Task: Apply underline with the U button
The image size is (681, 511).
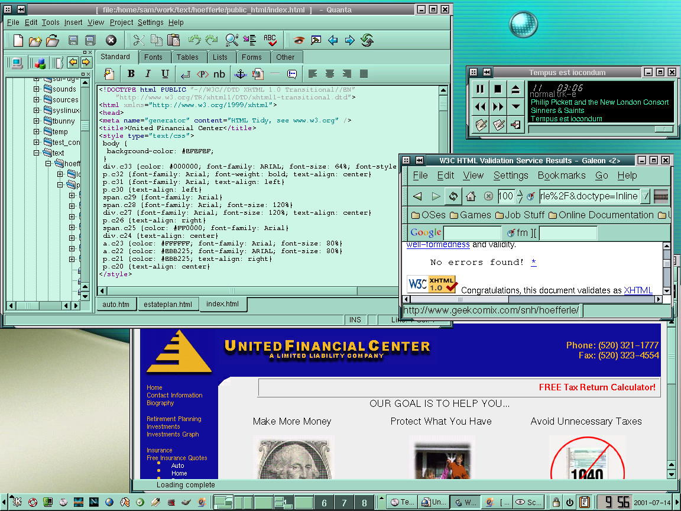Action: tap(165, 74)
